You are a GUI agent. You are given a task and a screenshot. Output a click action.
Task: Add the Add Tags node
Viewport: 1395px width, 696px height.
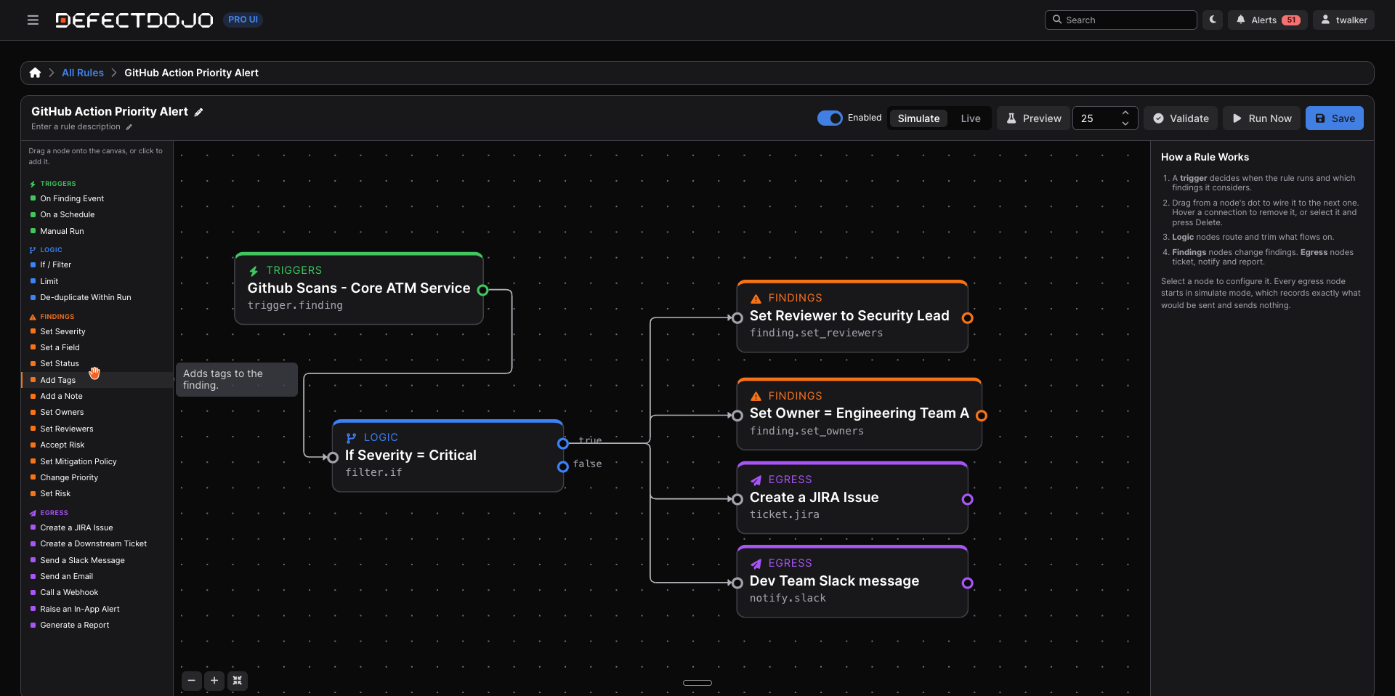tap(97, 380)
